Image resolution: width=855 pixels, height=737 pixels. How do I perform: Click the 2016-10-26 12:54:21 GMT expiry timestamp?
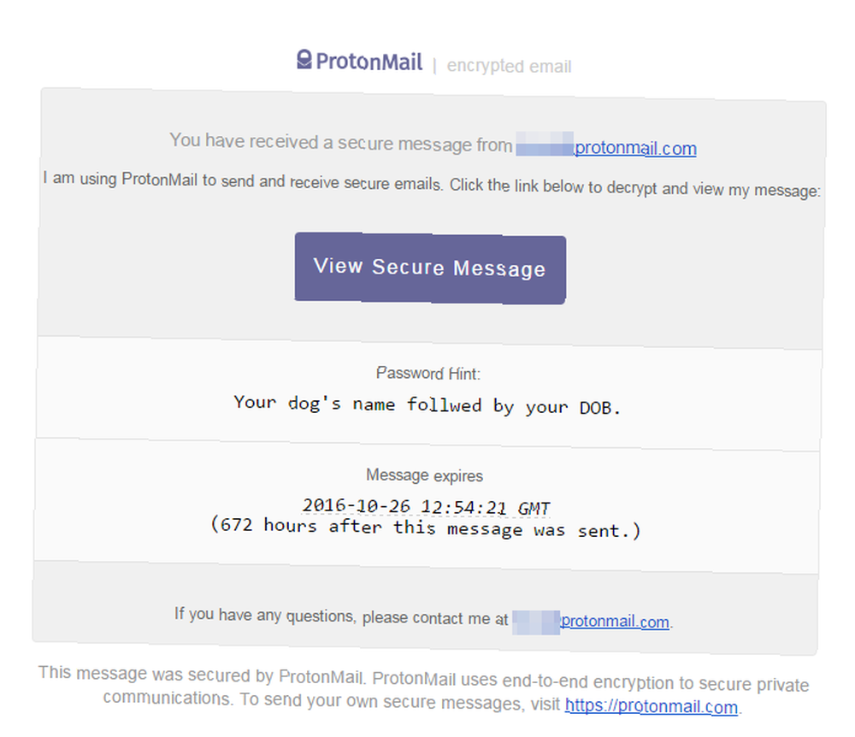click(x=426, y=507)
